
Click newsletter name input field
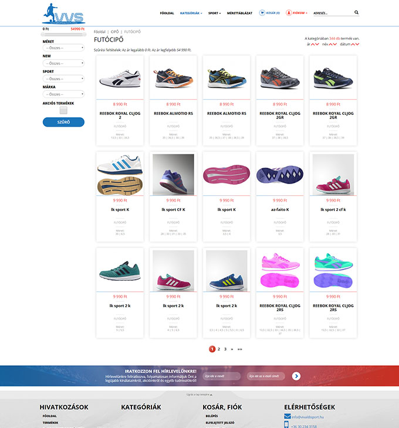point(221,376)
